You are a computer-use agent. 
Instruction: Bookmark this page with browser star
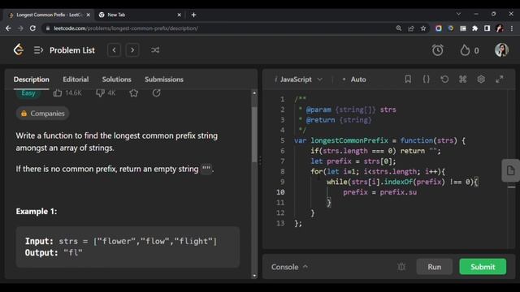(423, 28)
